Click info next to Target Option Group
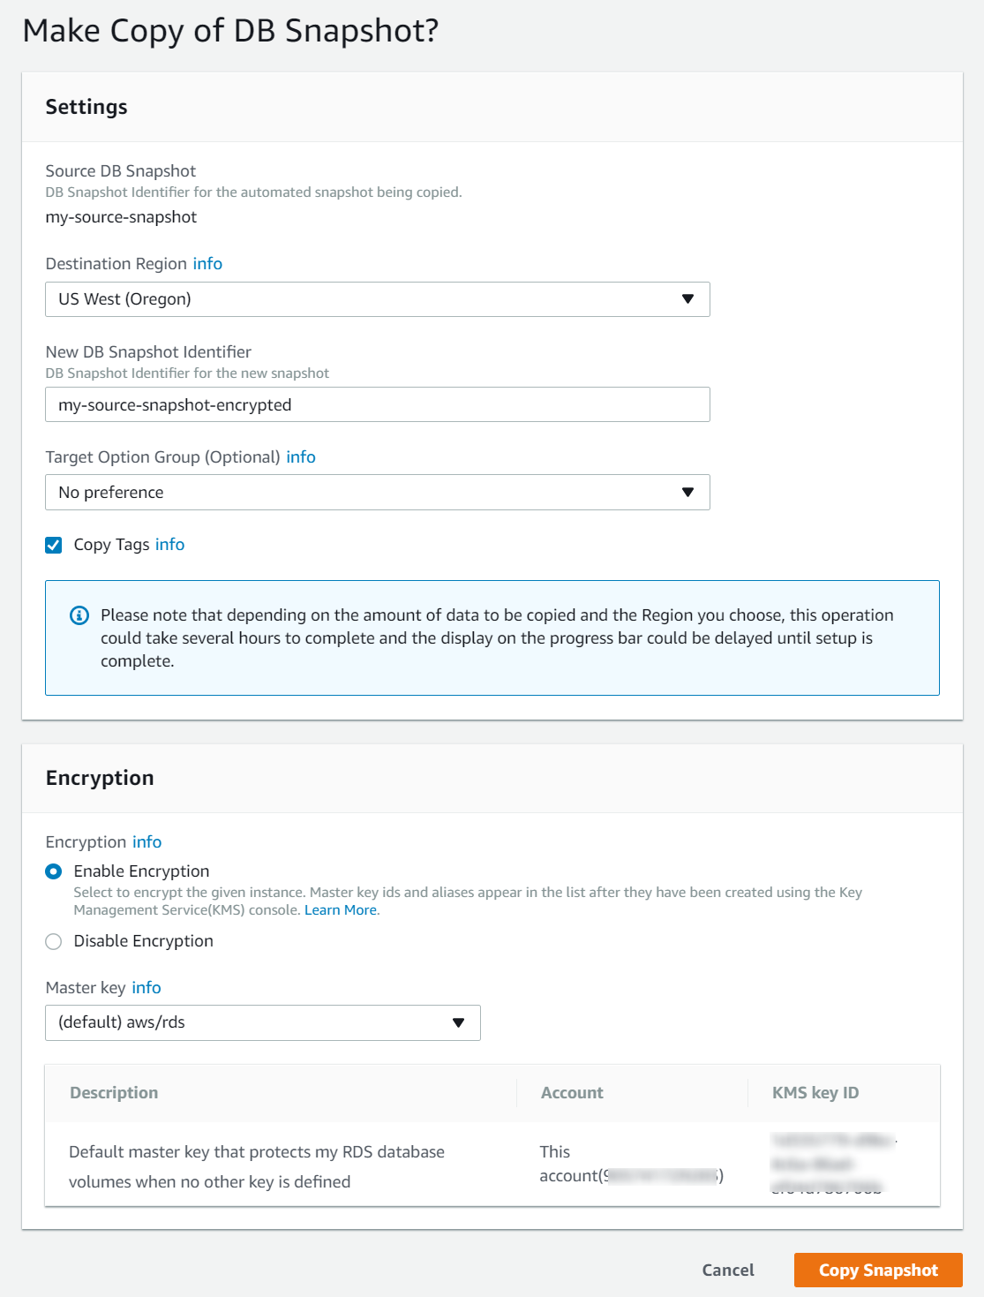Viewport: 984px width, 1297px height. point(300,456)
